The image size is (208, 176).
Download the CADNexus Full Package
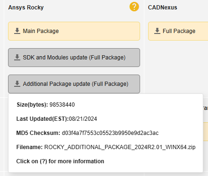tap(178, 31)
